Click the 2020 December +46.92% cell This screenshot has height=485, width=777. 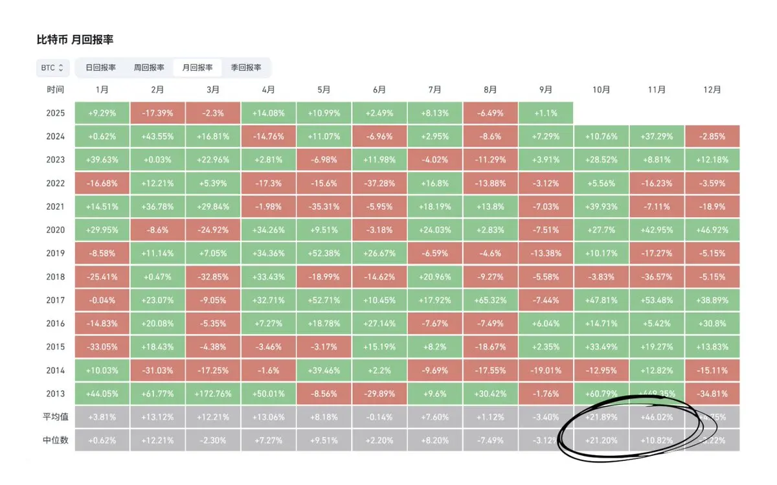point(712,230)
